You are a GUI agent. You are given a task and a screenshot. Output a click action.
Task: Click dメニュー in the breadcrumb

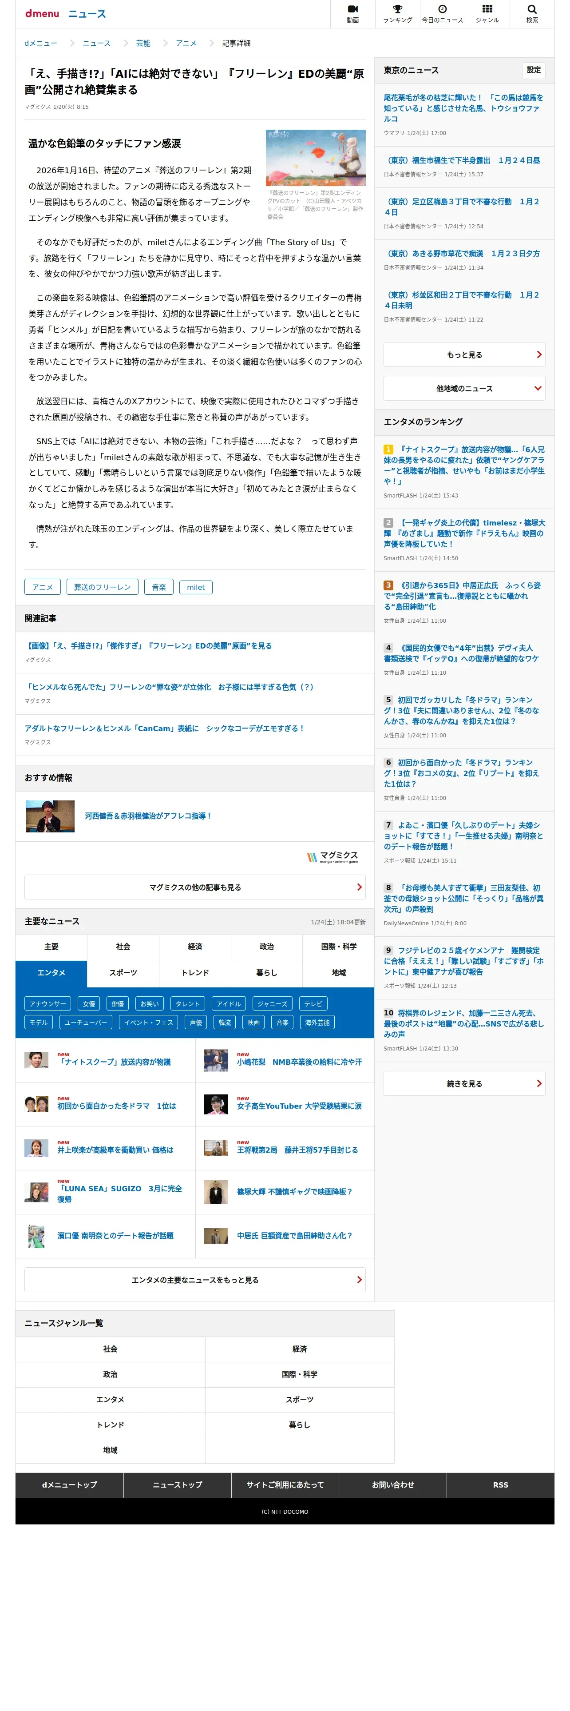[41, 43]
